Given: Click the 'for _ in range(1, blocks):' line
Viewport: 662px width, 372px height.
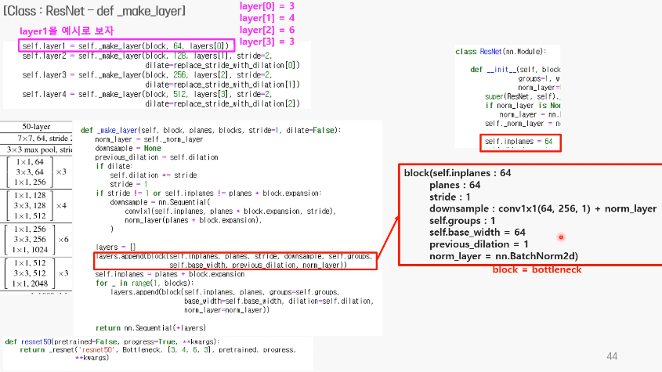Looking at the screenshot, I should coord(144,283).
